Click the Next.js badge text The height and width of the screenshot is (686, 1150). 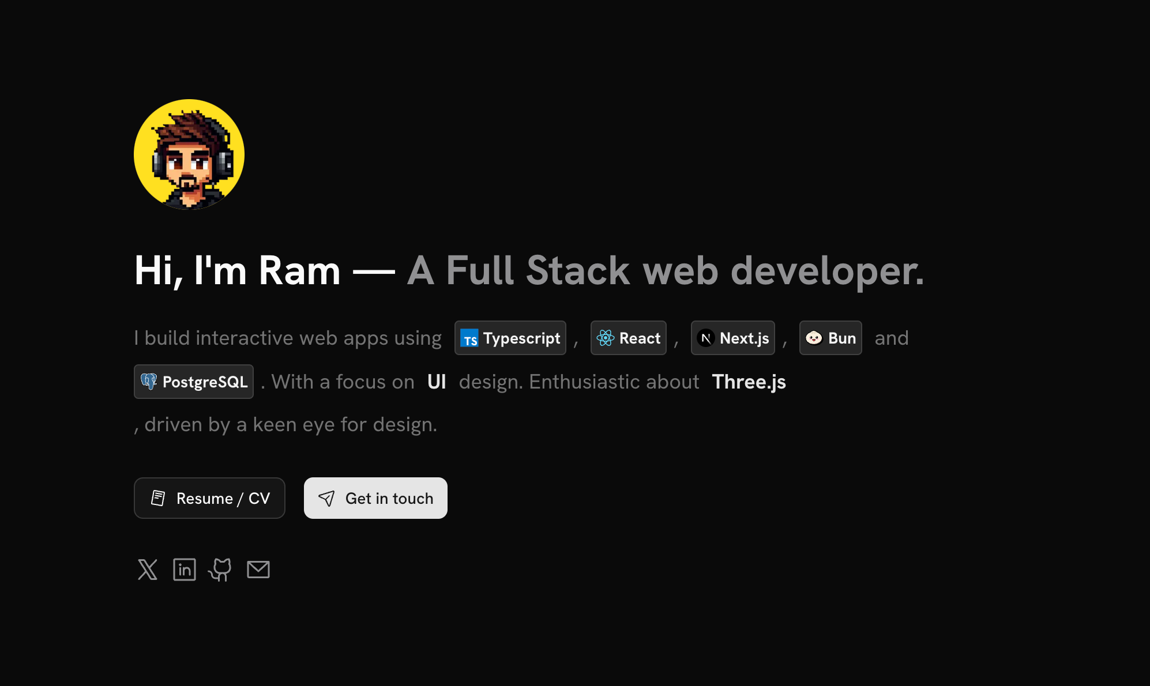click(x=744, y=338)
